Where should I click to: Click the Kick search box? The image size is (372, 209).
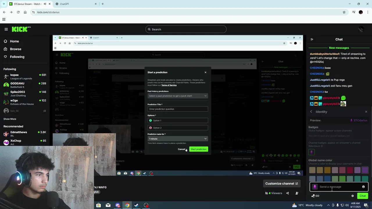(x=186, y=29)
